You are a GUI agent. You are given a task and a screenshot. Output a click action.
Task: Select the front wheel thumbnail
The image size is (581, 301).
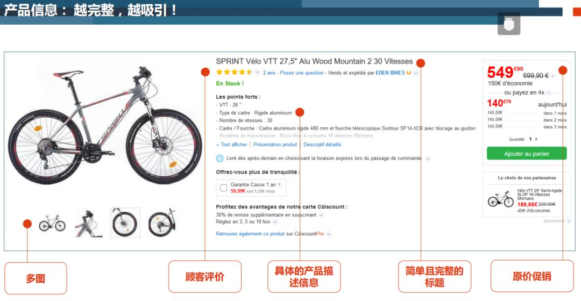[x=125, y=223]
